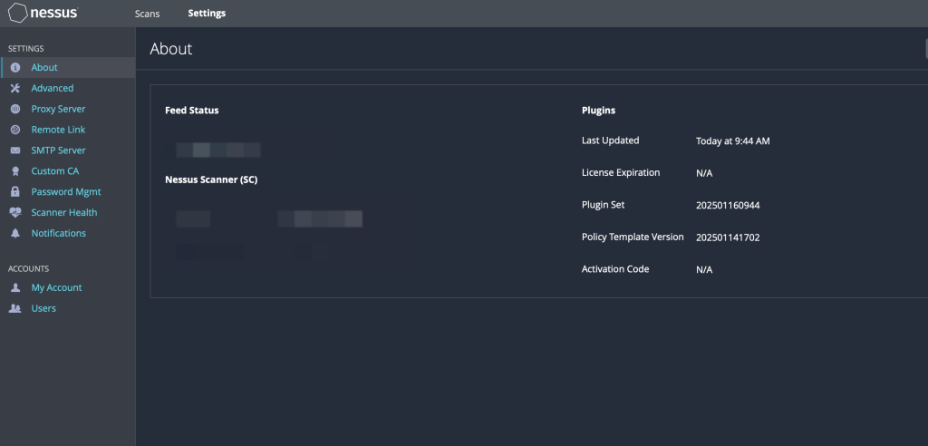Open My Account page
Viewport: 928px width, 446px height.
point(56,288)
